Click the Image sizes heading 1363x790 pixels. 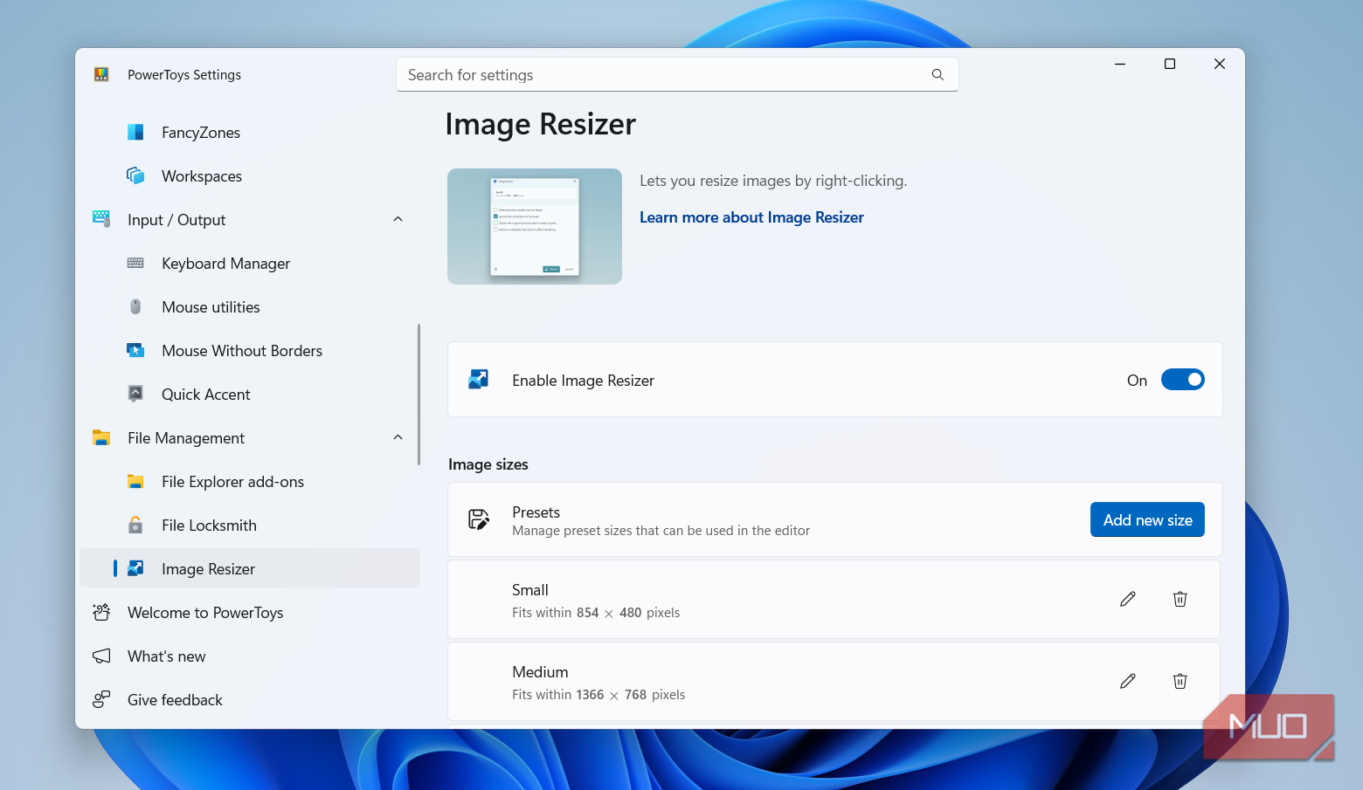click(x=488, y=464)
